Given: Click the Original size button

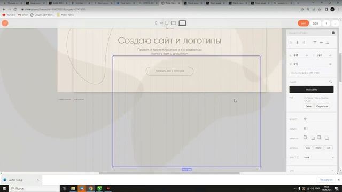Looking at the screenshot, I should coord(322,106).
